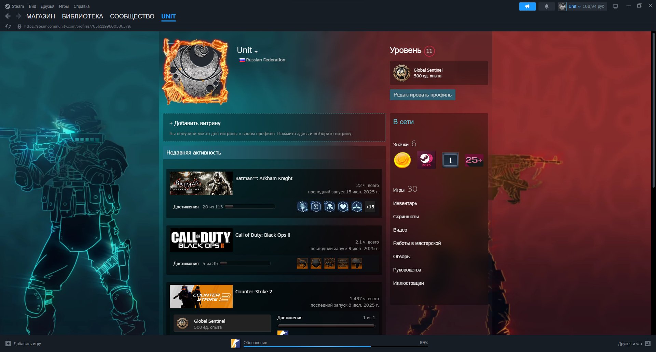Open the friends and chat icon
656x352 pixels.
[x=648, y=343]
